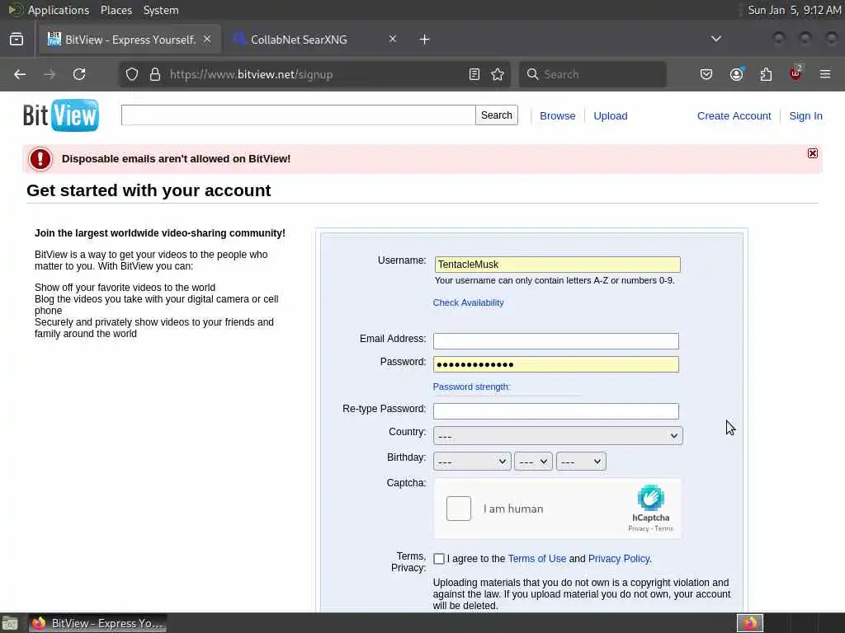845x633 pixels.
Task: Bookmark this page with the star icon
Action: coord(498,74)
